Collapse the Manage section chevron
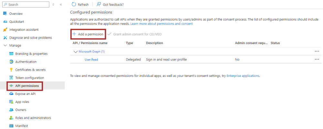Screen dimensions: 323x129 (5, 46)
